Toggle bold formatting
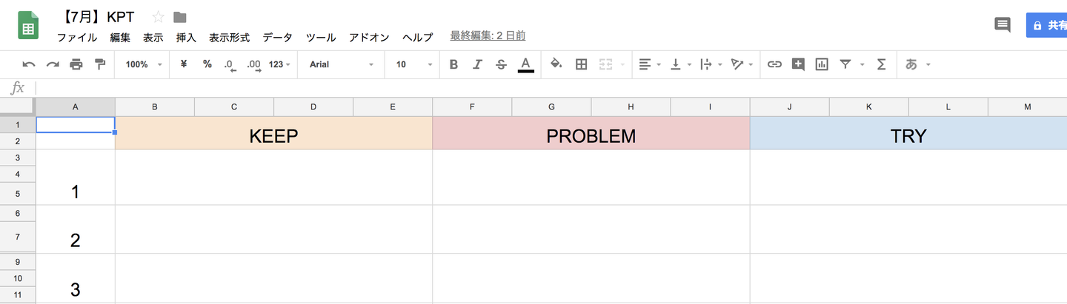 453,64
